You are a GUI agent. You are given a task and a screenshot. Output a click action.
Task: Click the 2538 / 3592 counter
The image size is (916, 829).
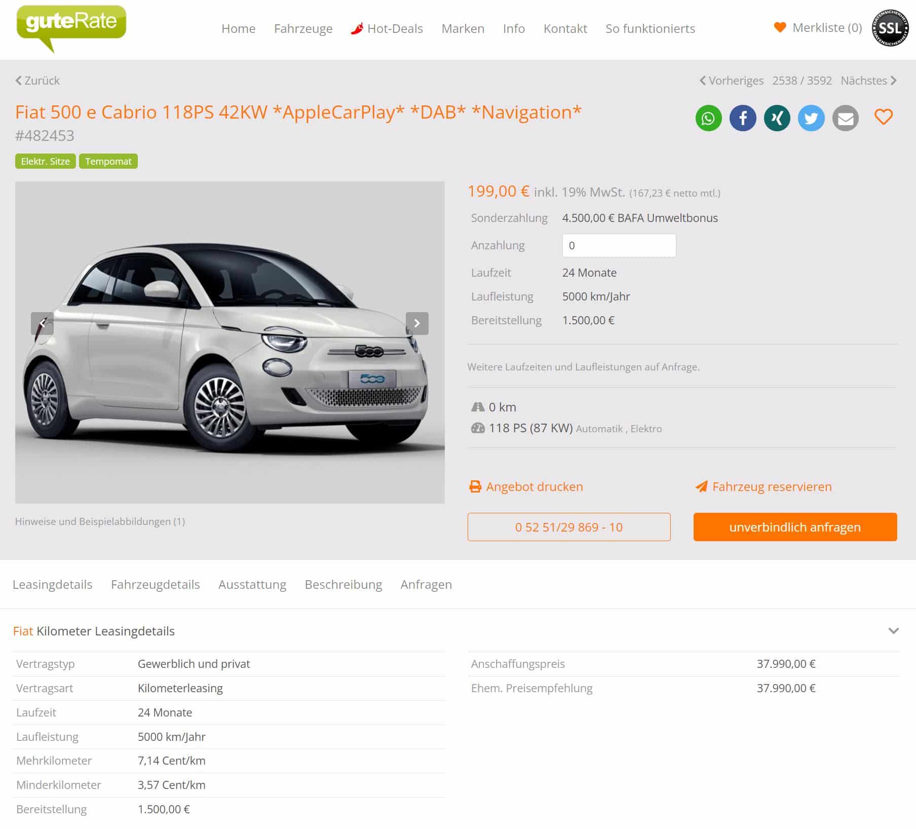(x=802, y=81)
